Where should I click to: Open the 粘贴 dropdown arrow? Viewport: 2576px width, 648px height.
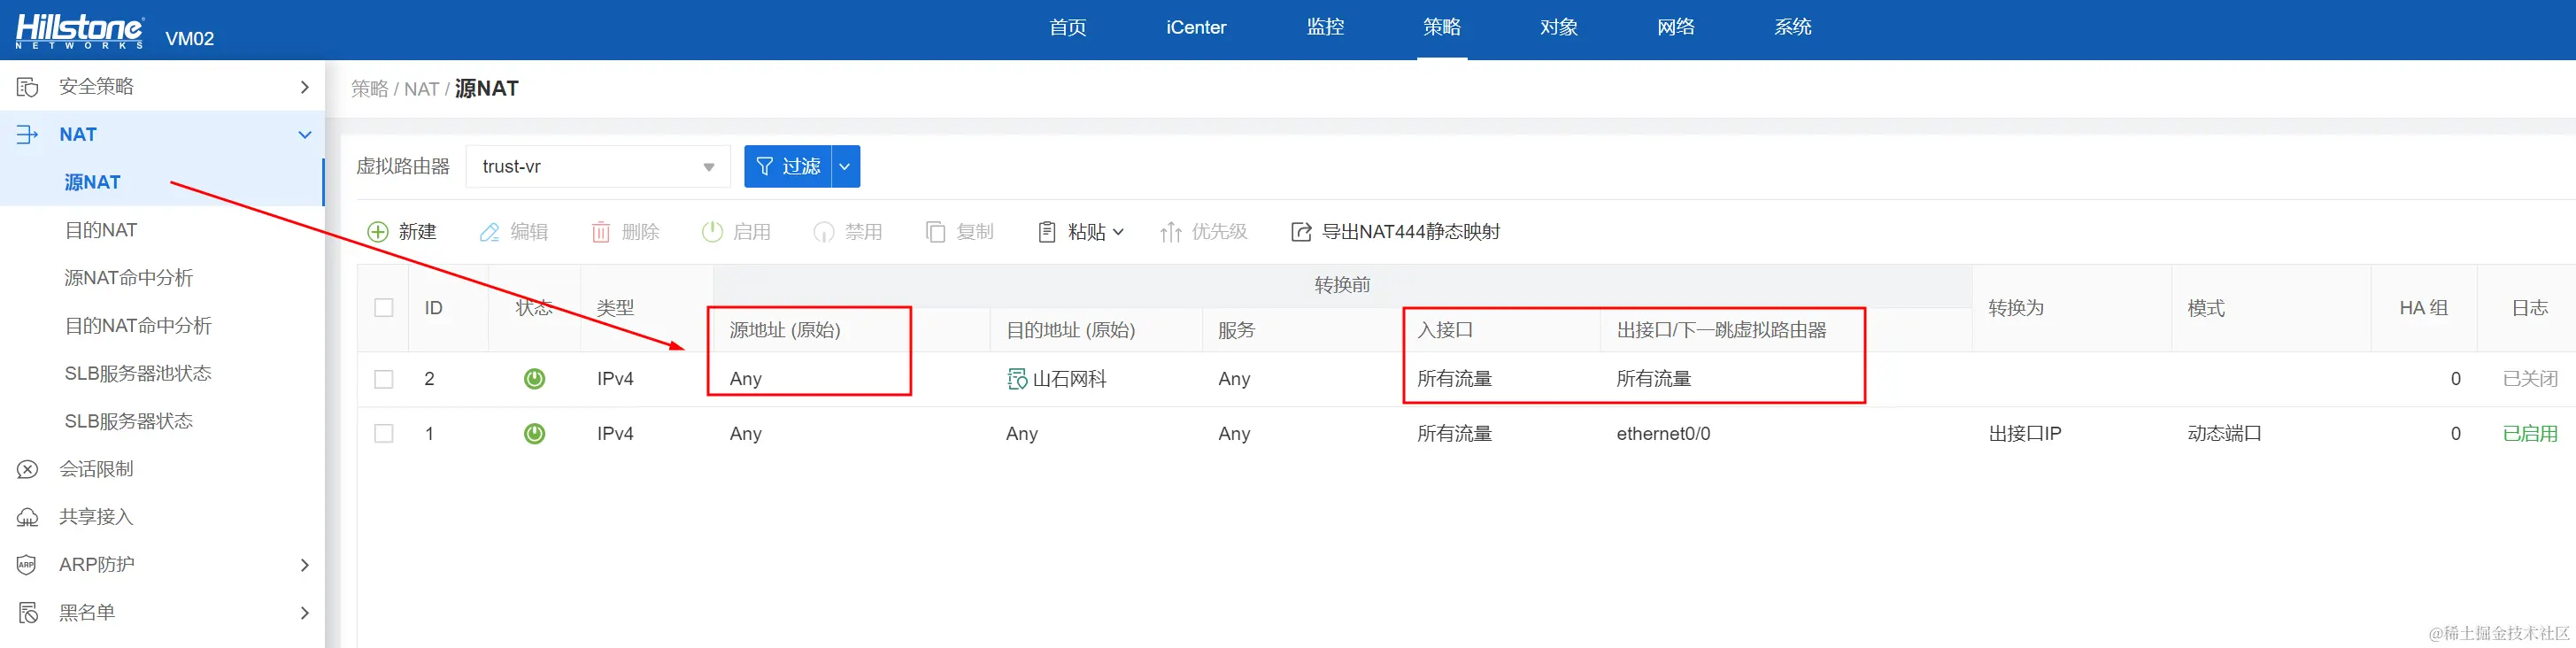tap(1118, 232)
